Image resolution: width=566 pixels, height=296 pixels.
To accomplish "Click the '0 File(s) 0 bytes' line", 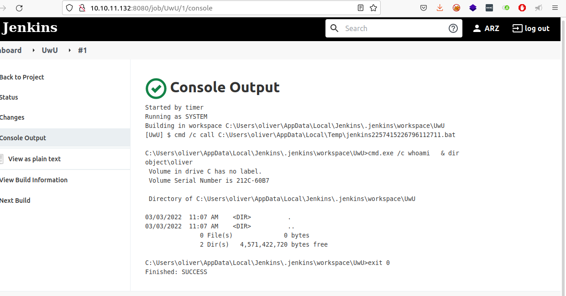I will coord(255,235).
